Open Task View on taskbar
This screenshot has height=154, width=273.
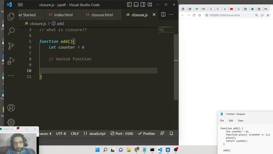point(113,150)
